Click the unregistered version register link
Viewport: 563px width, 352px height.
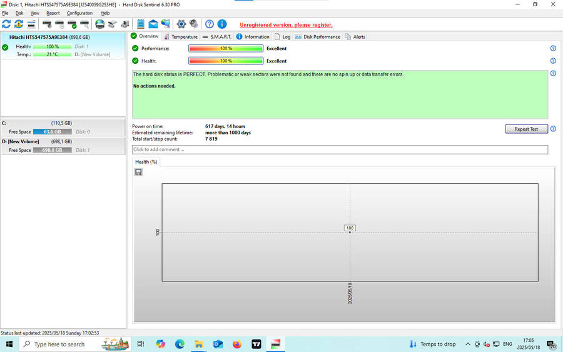[x=286, y=25]
